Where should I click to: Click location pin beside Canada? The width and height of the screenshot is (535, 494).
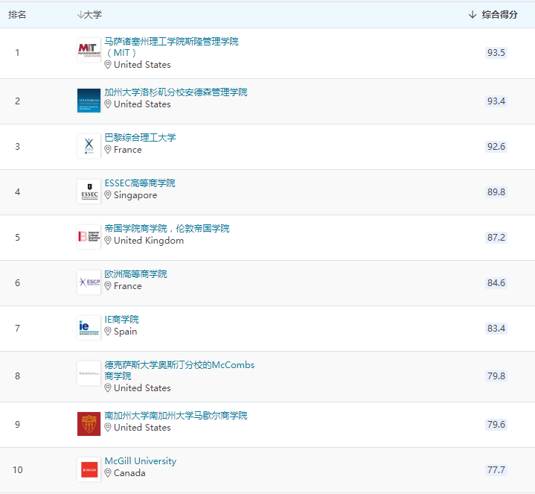(x=108, y=473)
